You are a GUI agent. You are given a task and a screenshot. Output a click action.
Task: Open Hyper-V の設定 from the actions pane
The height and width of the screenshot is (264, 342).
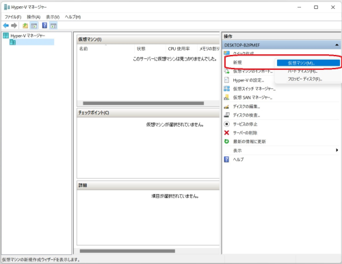248,80
